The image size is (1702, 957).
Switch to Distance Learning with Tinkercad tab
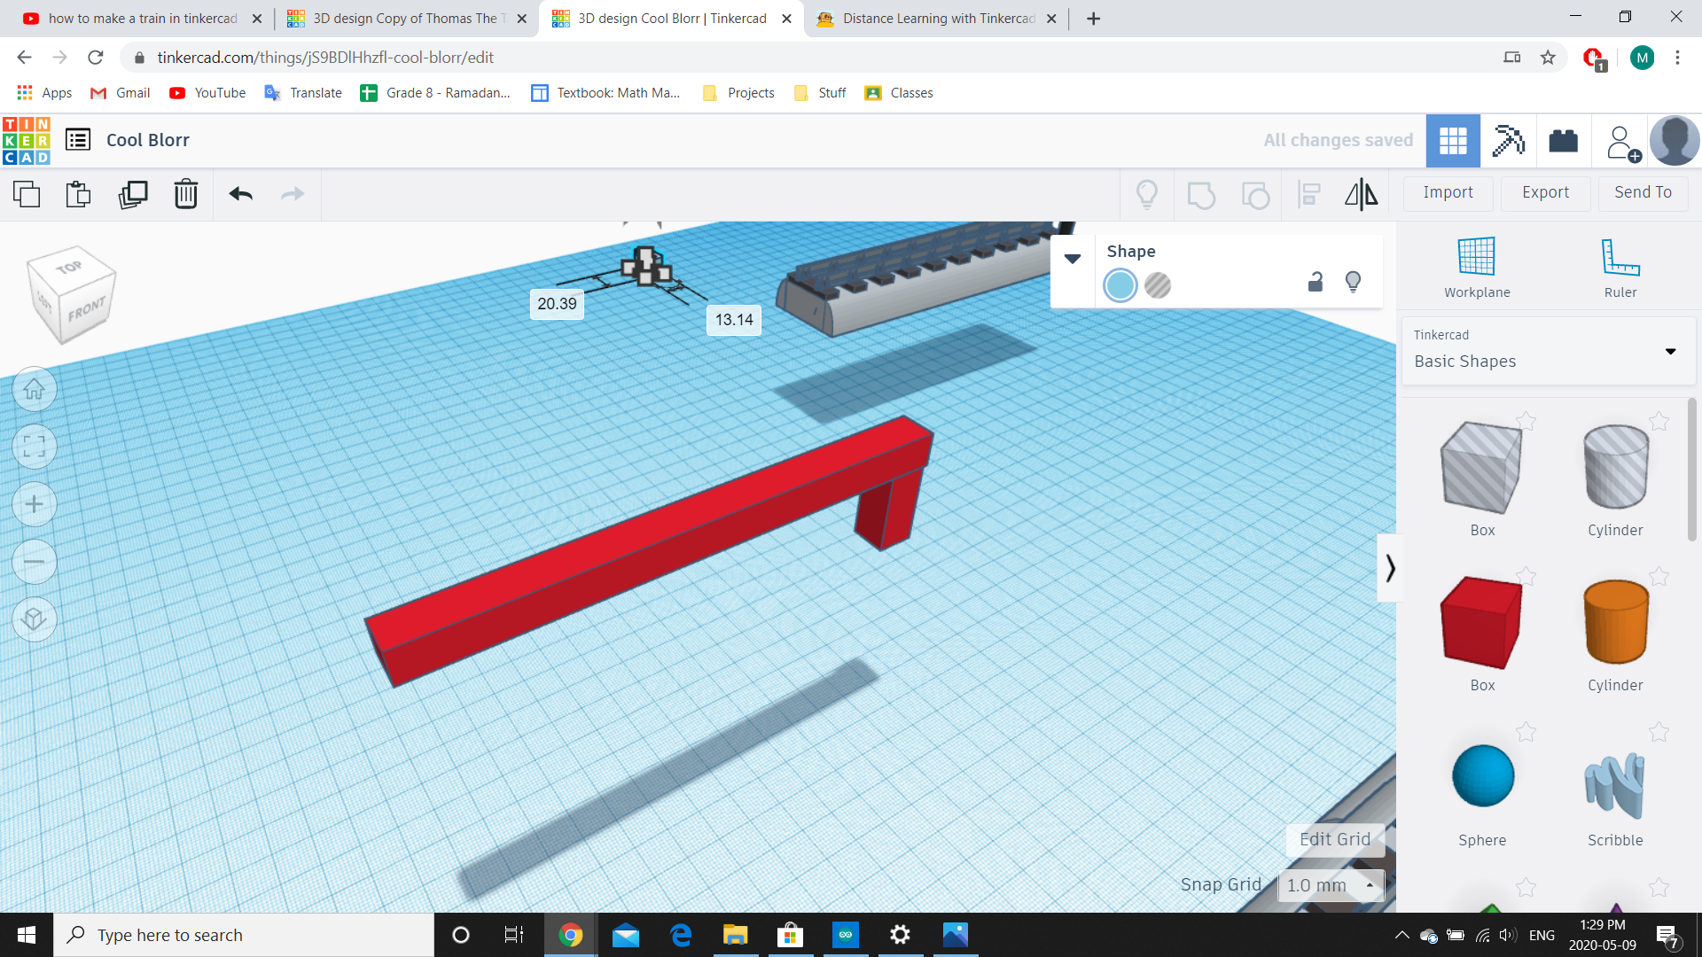(938, 19)
